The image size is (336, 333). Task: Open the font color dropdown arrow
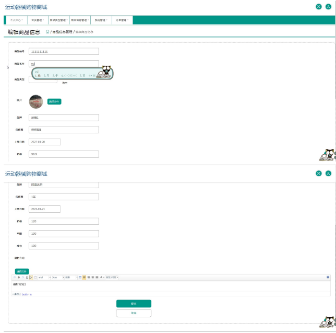104,278
